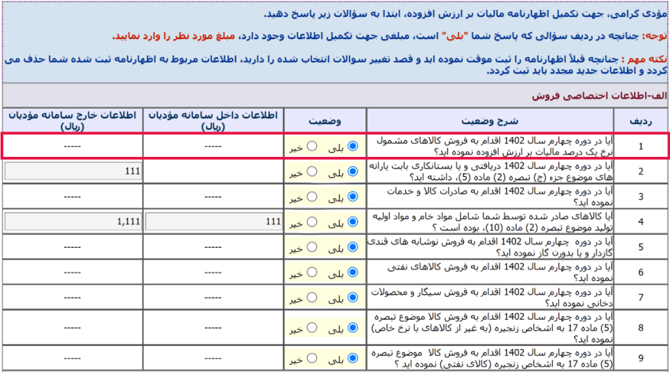Viewport: 670px width, 372px height.
Task: Click red text مبلغ مورد نظر را وارد نمایید
Action: 174,36
